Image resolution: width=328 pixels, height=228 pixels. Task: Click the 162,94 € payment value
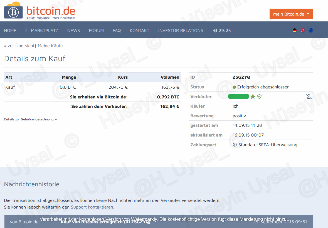(170, 106)
